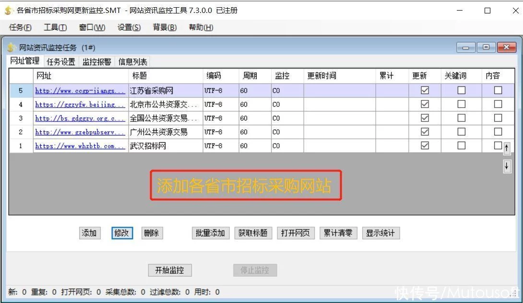Click the 累计 column header
The height and width of the screenshot is (303, 523).
coord(392,76)
